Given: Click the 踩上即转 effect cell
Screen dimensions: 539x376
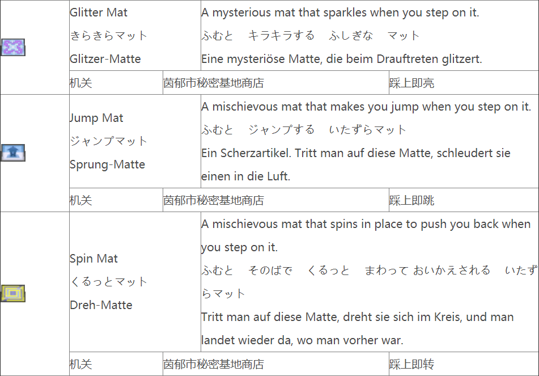Looking at the screenshot, I should pyautogui.click(x=412, y=365).
